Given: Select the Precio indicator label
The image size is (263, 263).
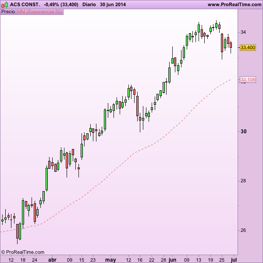Looking at the screenshot, I should click(8, 11).
